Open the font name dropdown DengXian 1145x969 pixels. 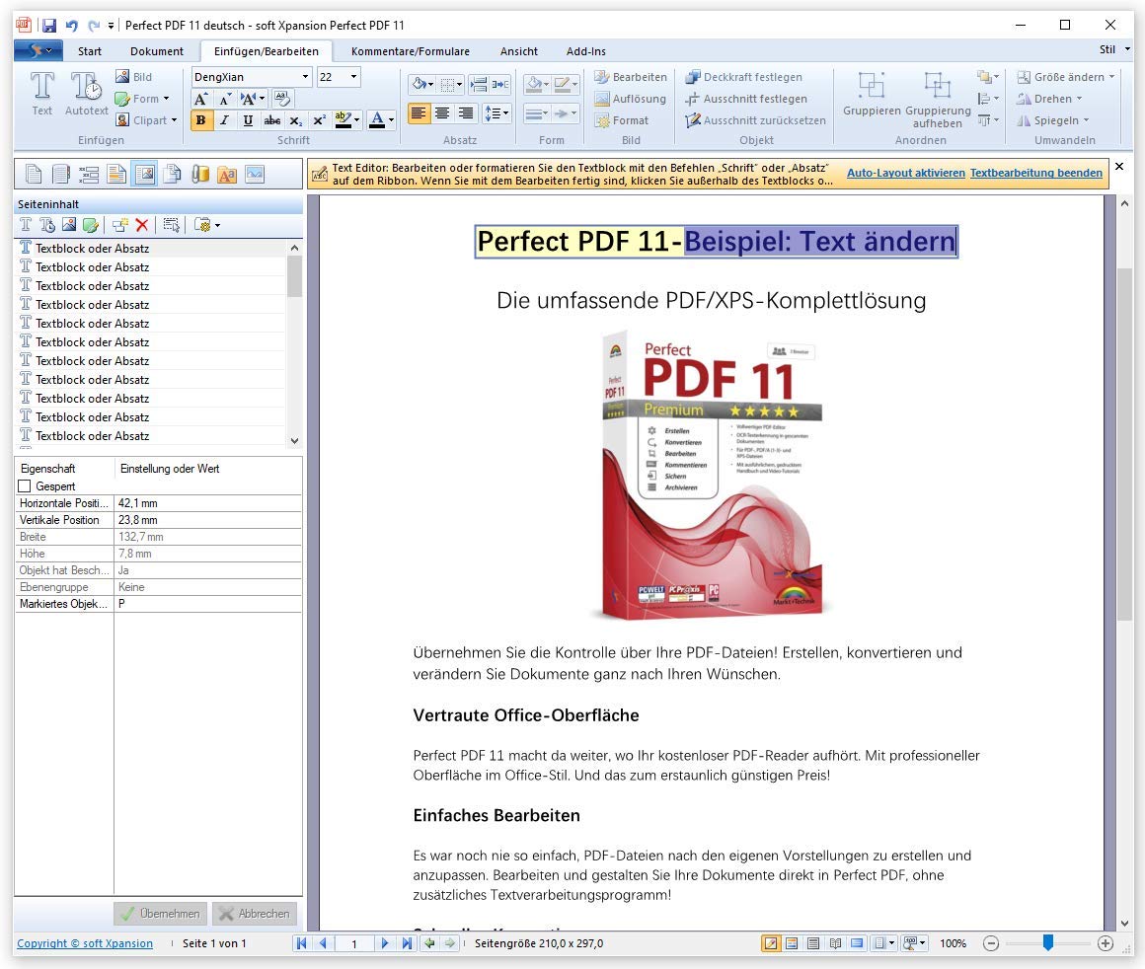pos(306,77)
